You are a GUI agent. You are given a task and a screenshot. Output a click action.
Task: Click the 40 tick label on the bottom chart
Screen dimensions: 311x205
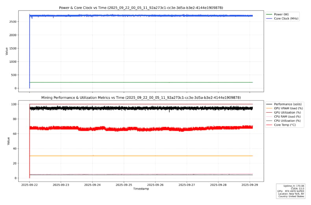click(15, 148)
